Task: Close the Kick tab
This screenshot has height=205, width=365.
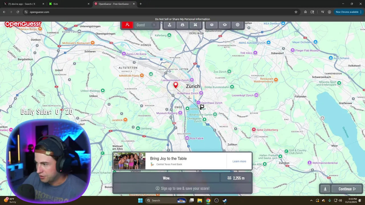Action: click(x=89, y=4)
